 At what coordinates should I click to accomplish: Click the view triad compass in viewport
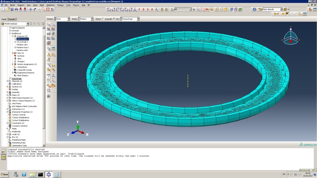[x=290, y=36]
